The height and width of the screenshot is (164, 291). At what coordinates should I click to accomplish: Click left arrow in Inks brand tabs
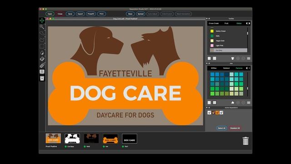tap(246, 68)
